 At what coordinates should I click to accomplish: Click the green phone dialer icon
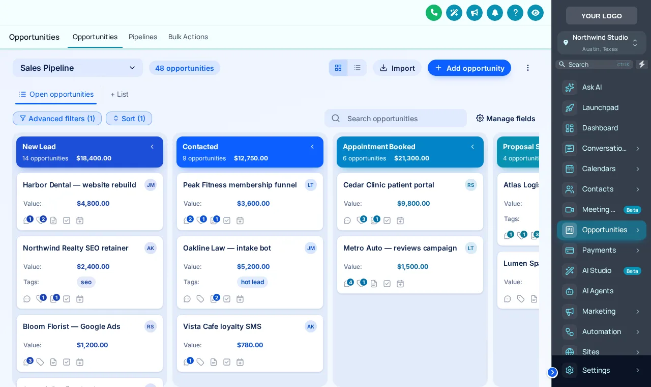tap(434, 13)
